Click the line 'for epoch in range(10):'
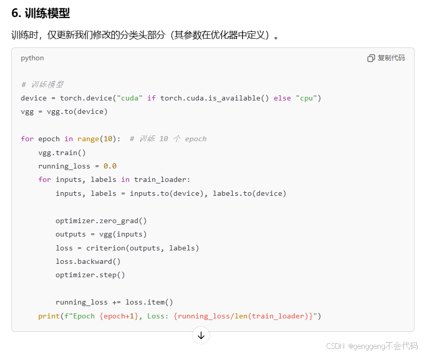This screenshot has width=427, height=354. (71, 139)
